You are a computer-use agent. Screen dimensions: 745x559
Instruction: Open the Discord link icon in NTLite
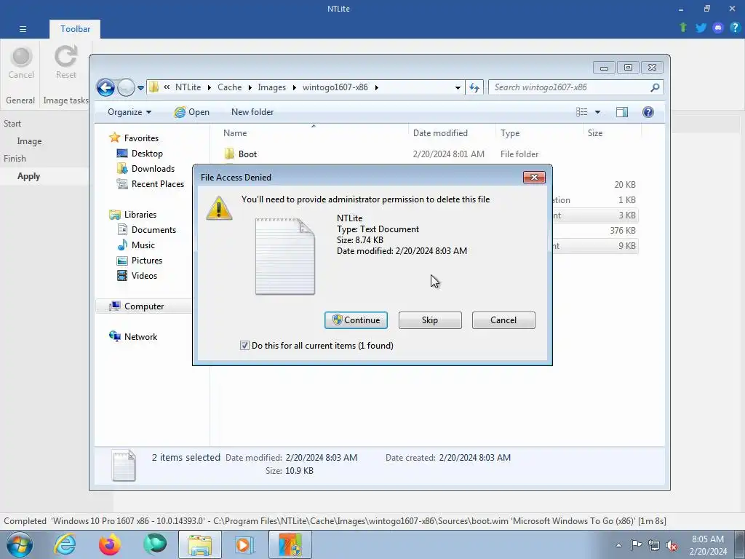718,28
